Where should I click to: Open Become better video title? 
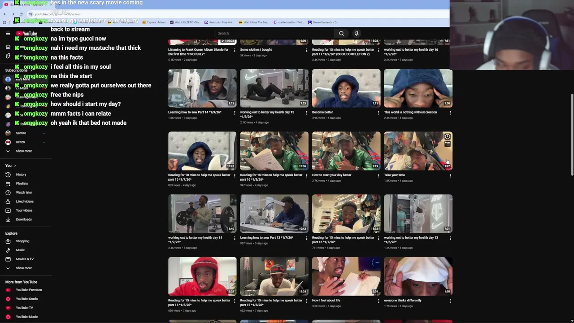tap(322, 112)
